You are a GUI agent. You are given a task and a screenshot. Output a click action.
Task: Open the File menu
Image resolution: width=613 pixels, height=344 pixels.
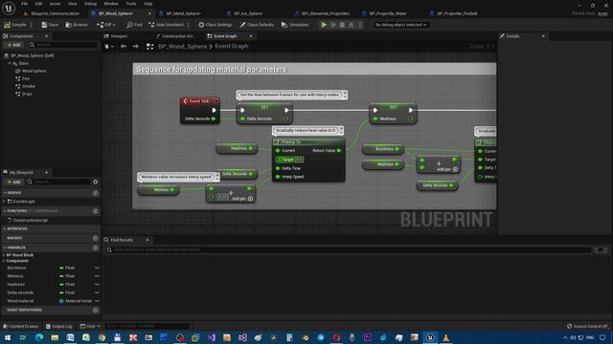pos(24,4)
